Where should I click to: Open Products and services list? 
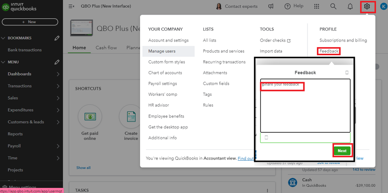(x=224, y=51)
